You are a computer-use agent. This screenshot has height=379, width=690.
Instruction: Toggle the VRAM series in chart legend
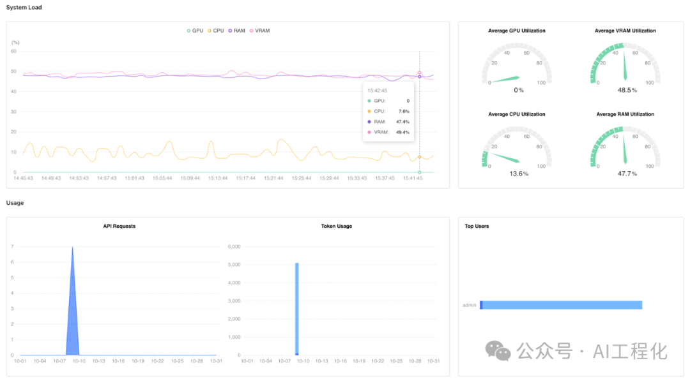coord(259,31)
